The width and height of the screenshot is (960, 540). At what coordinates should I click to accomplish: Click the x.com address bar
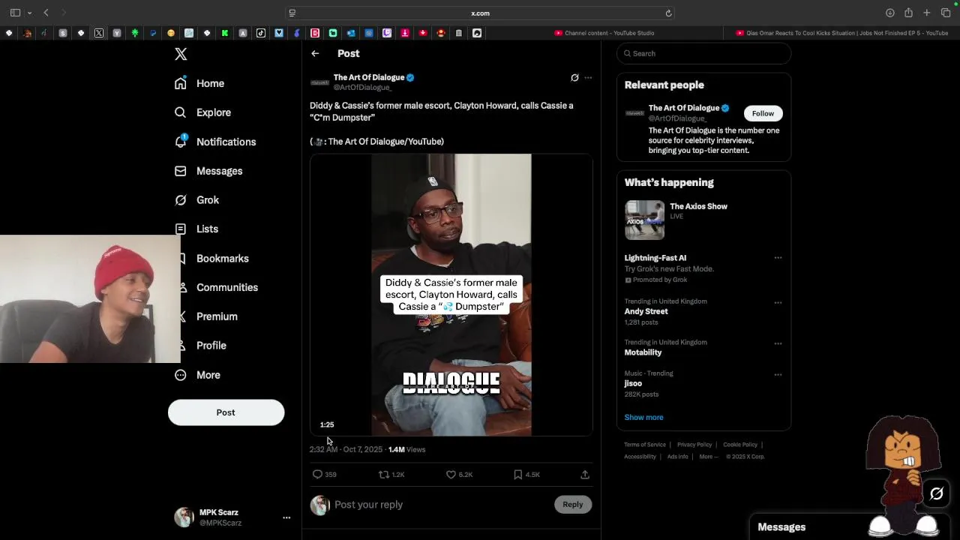pos(480,13)
